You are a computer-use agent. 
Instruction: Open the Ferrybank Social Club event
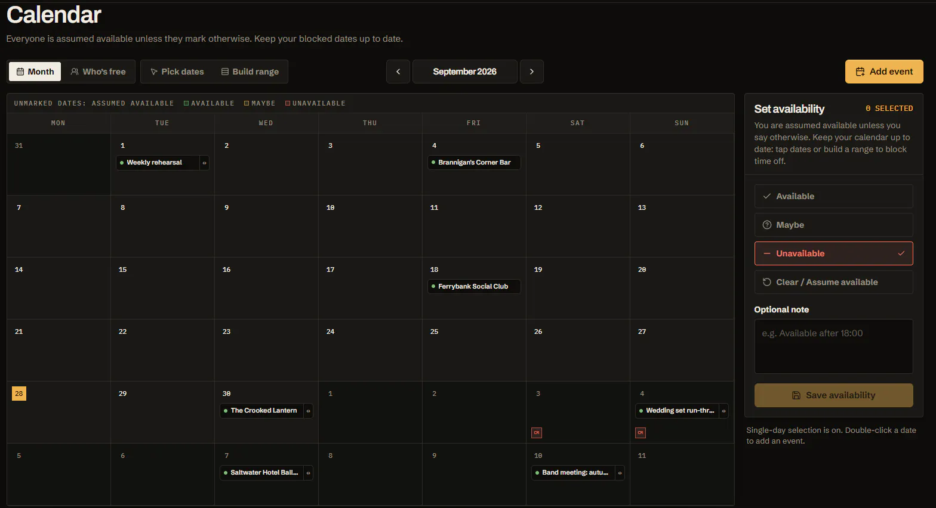[474, 287]
